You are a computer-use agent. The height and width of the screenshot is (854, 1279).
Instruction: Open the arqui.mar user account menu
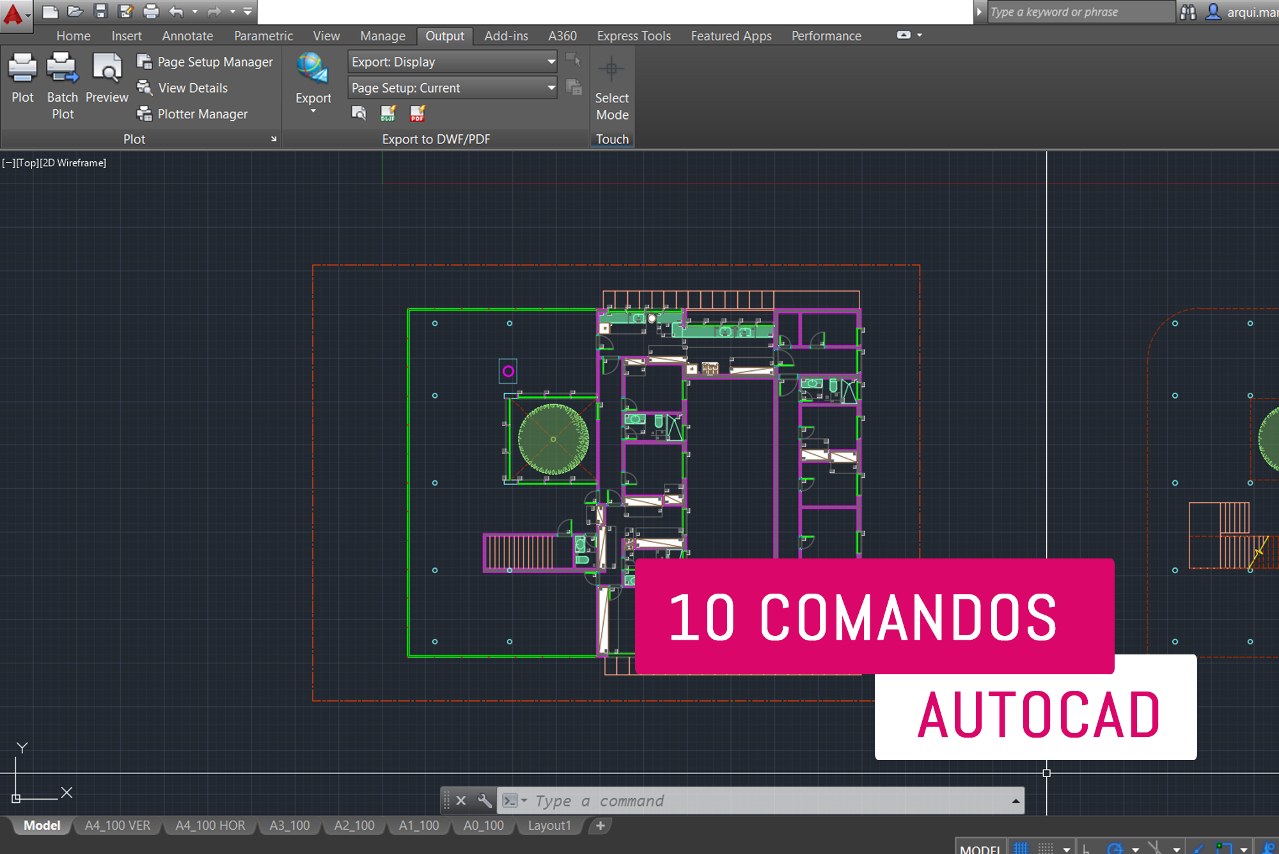1242,12
